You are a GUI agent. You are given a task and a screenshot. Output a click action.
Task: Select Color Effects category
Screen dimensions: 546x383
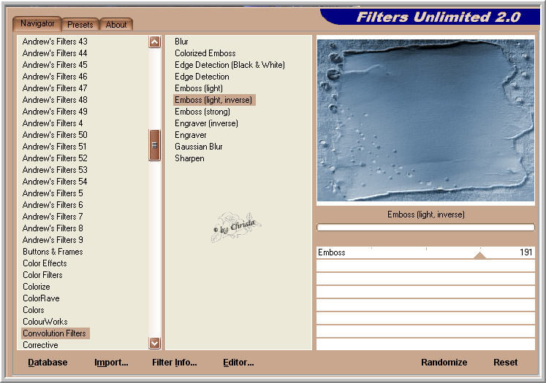pos(45,263)
